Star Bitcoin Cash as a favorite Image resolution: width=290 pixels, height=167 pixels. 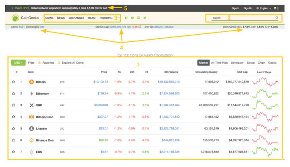pyautogui.click(x=13, y=117)
